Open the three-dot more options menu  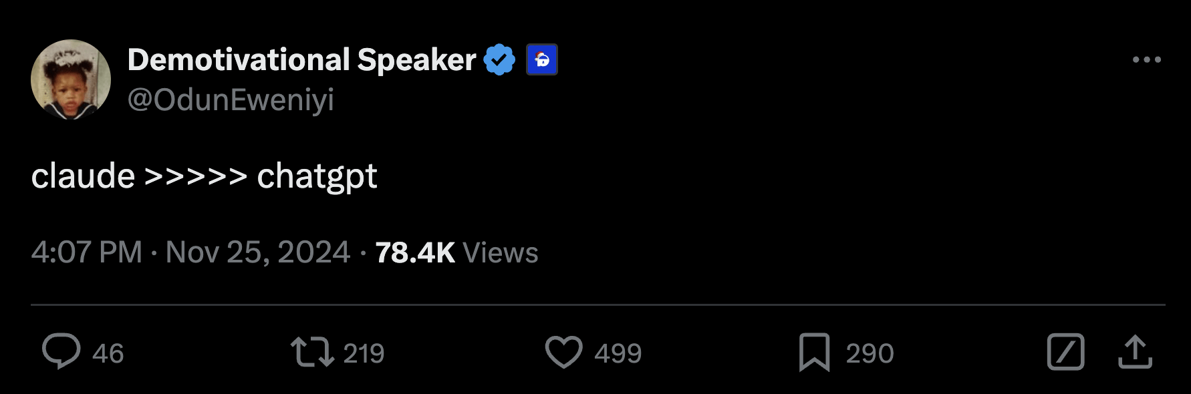pyautogui.click(x=1146, y=59)
